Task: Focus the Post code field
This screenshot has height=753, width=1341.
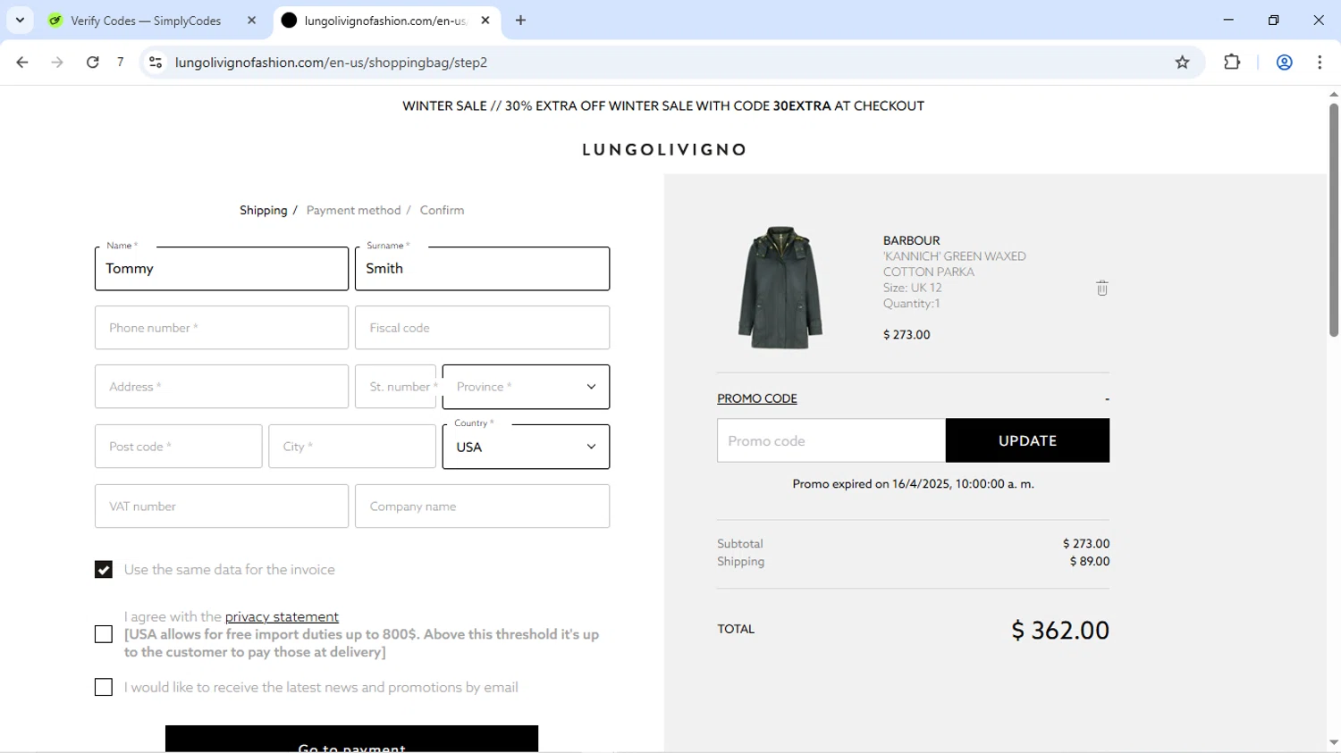Action: click(x=178, y=447)
